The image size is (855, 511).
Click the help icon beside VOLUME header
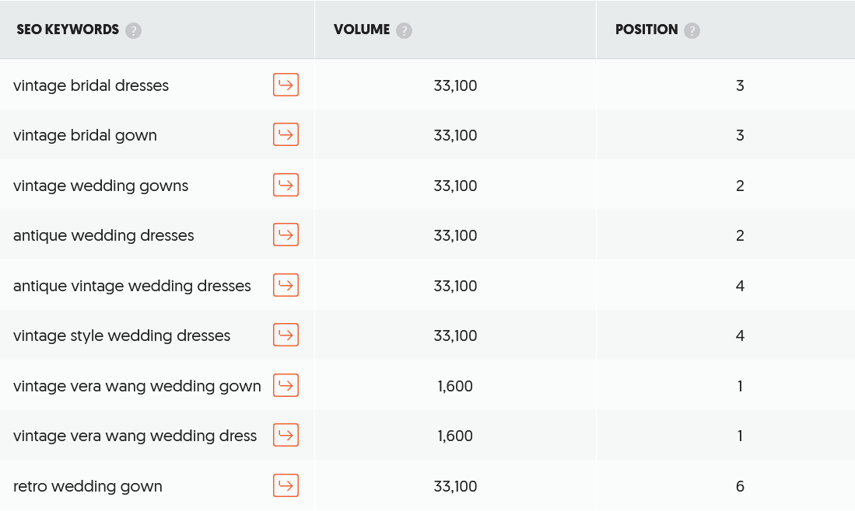(x=403, y=30)
